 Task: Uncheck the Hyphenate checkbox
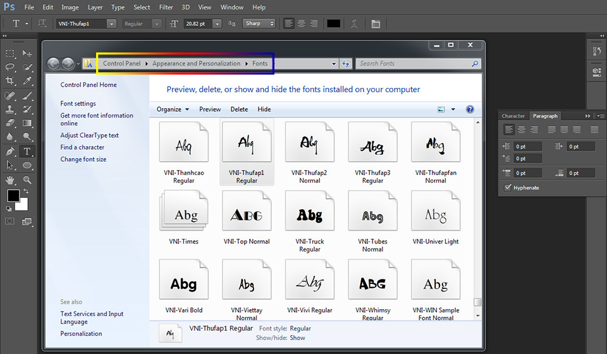coord(508,188)
